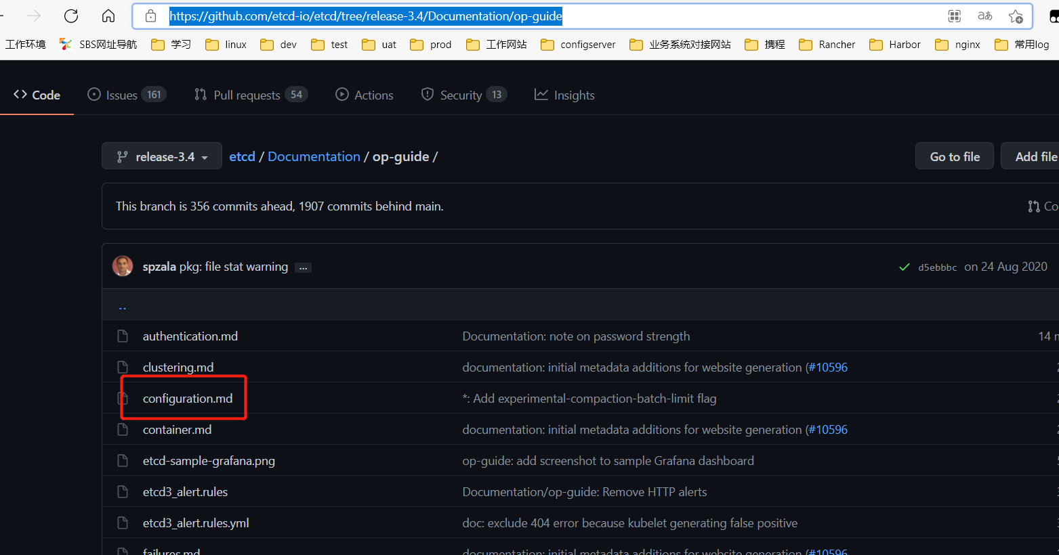Open the Rancher bookmarks folder

coord(827,45)
